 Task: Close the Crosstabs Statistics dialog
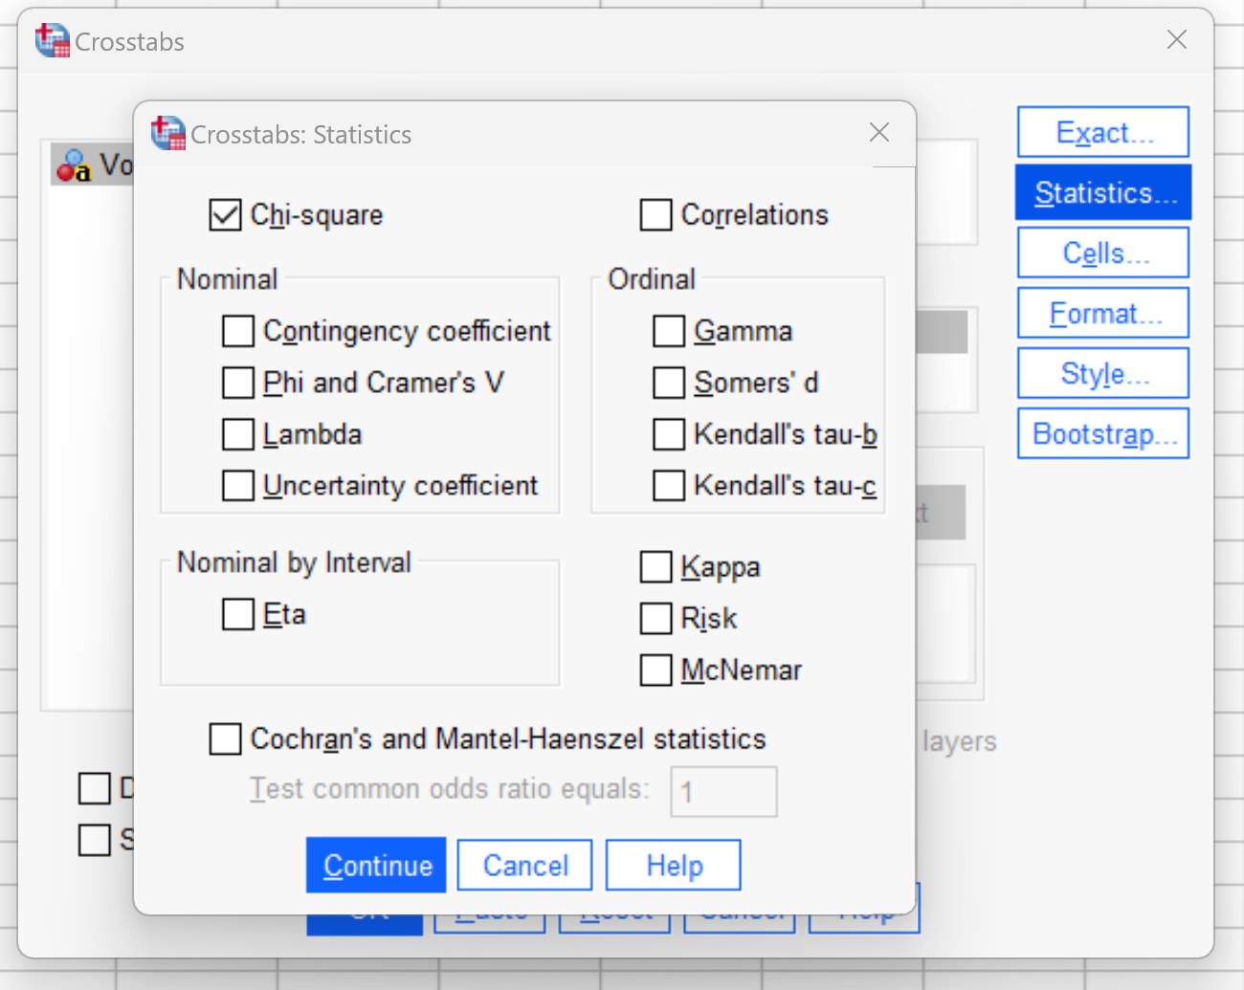[879, 133]
